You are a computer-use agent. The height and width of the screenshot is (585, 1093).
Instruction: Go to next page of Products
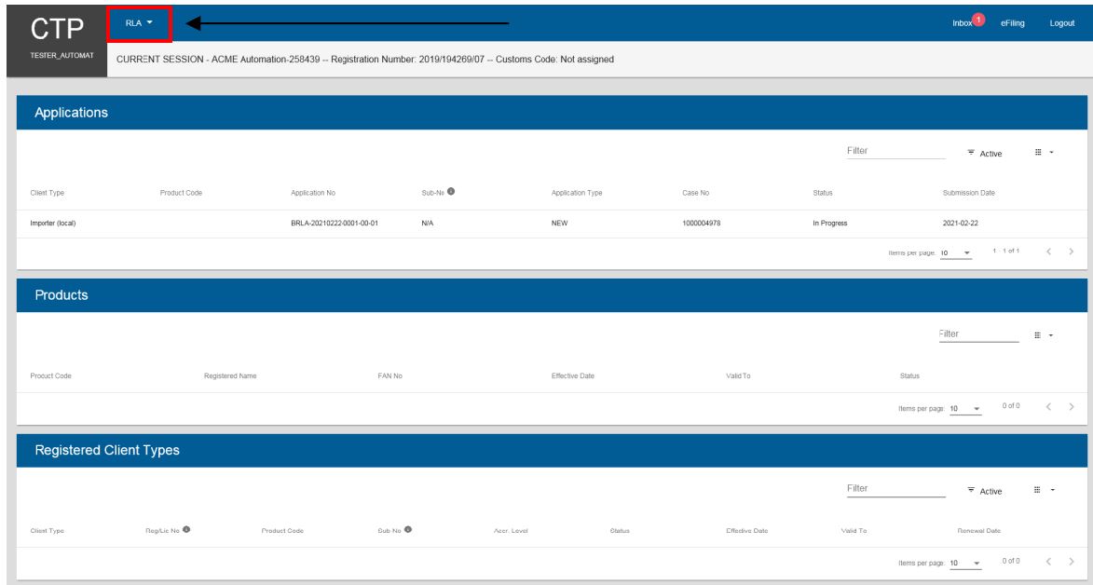point(1072,406)
